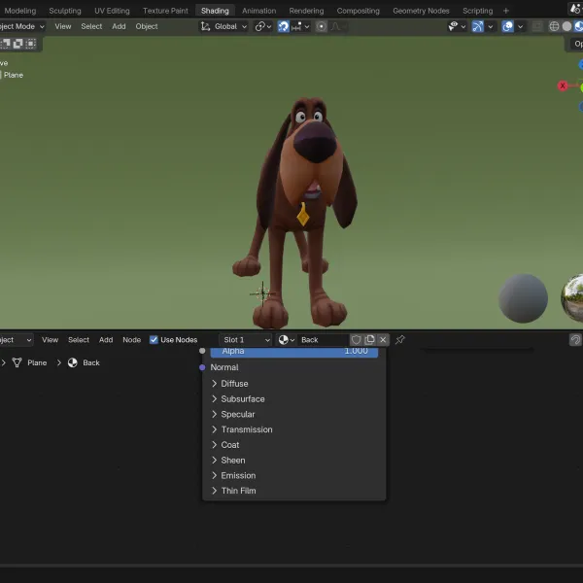Open the node editor Add menu
This screenshot has width=583, height=583.
[106, 340]
